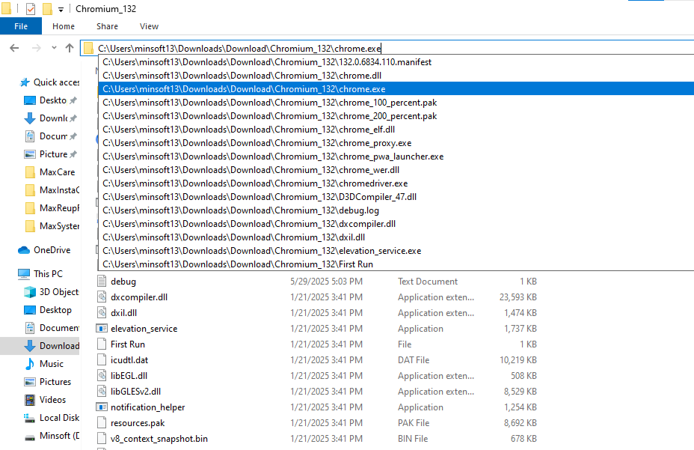
Task: Open the Share ribbon tab
Action: pos(107,26)
